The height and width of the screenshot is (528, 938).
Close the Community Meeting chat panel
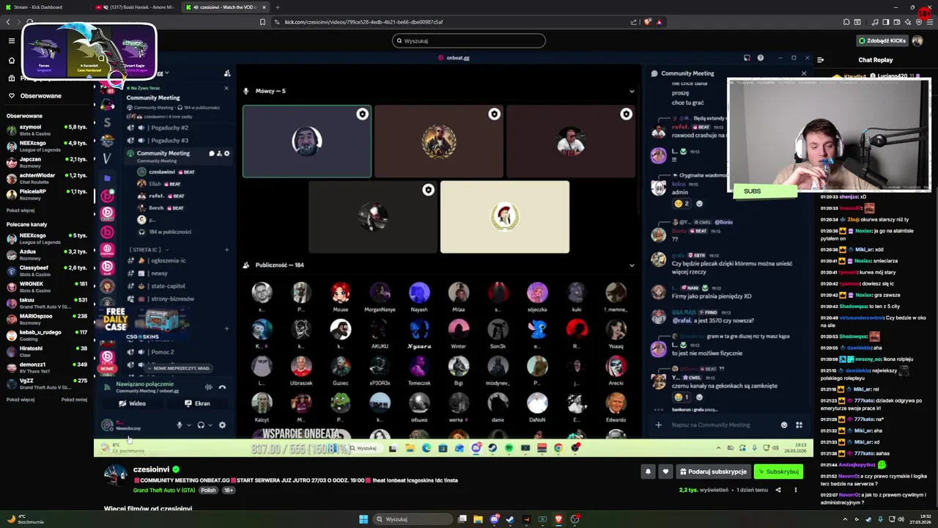[x=804, y=73]
